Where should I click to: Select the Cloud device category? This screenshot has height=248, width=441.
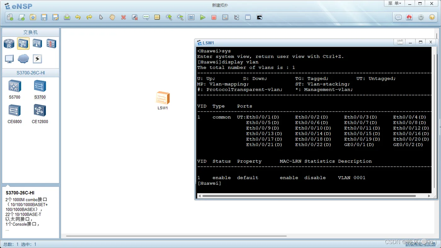tap(23, 59)
